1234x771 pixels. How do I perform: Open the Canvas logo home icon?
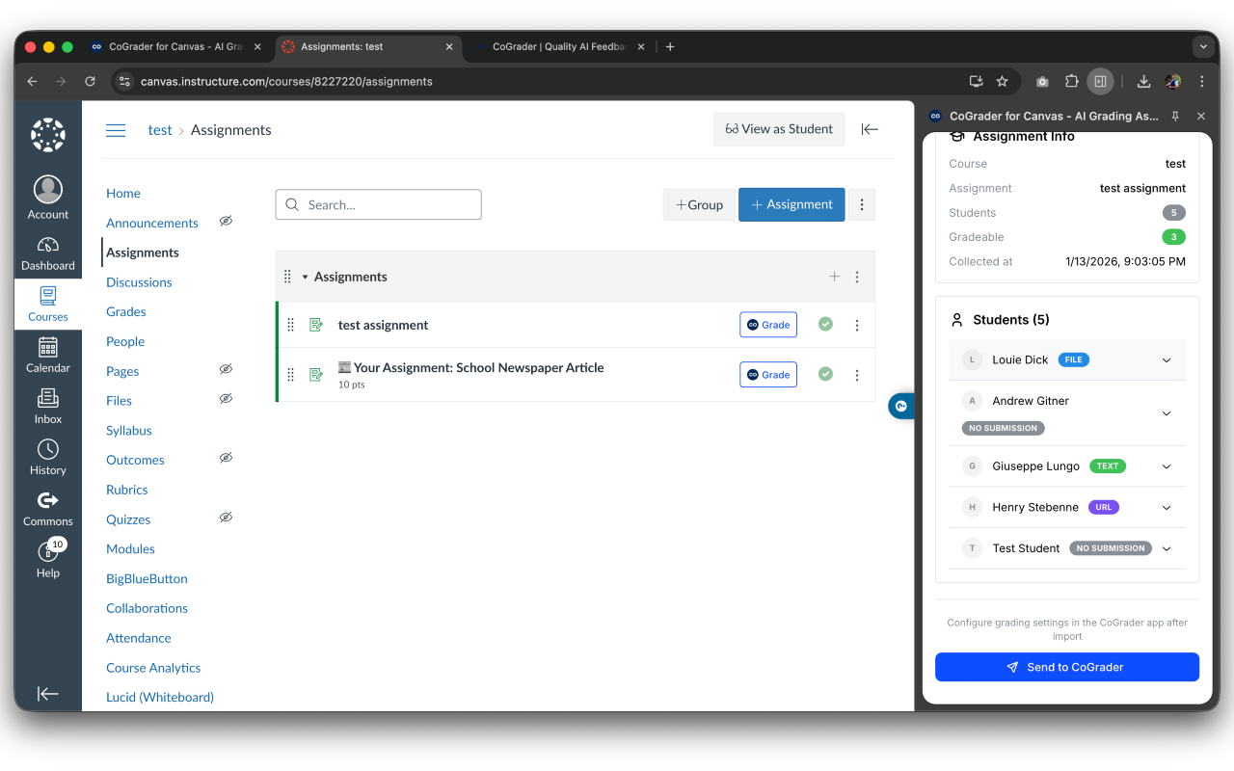pyautogui.click(x=48, y=135)
